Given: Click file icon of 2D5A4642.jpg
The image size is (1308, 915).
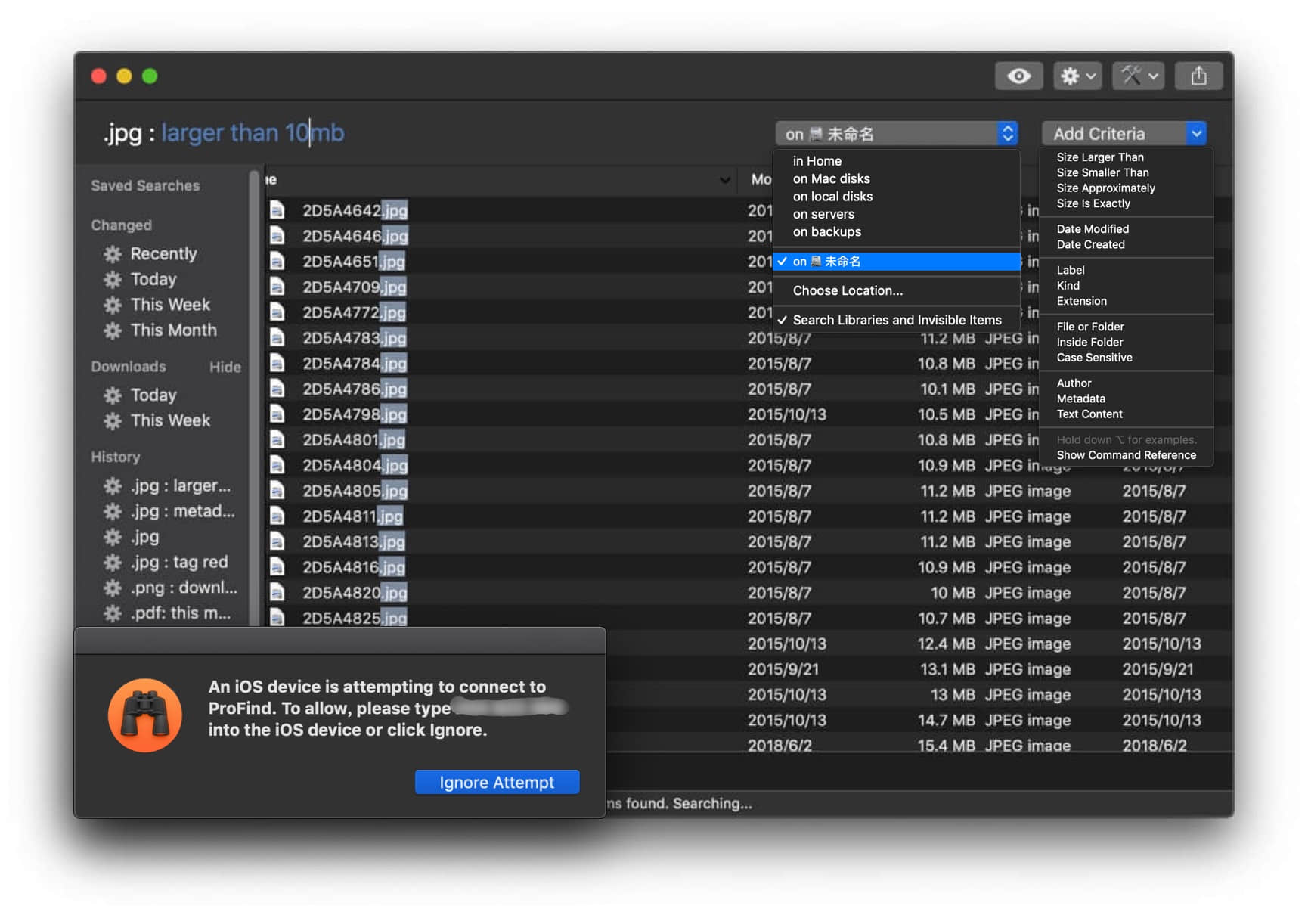Looking at the screenshot, I should 277,210.
